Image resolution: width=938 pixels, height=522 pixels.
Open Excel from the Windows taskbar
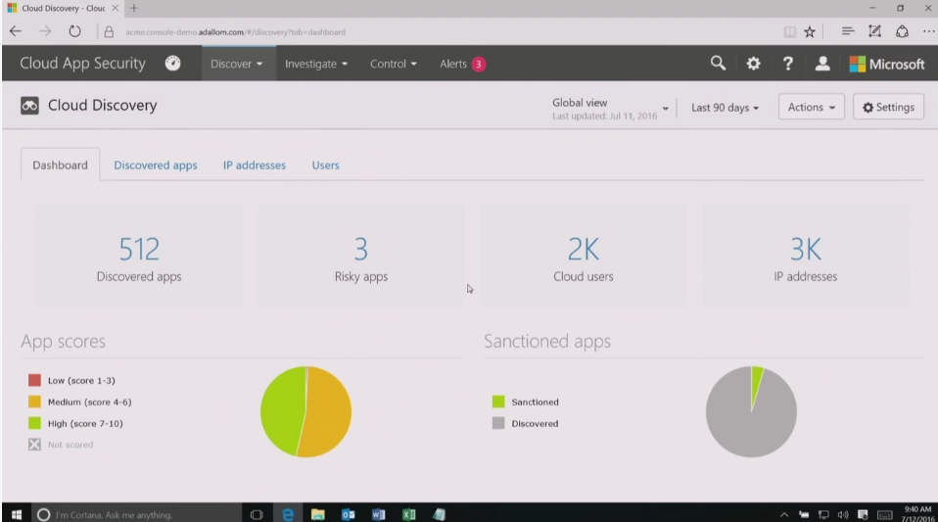(x=408, y=513)
